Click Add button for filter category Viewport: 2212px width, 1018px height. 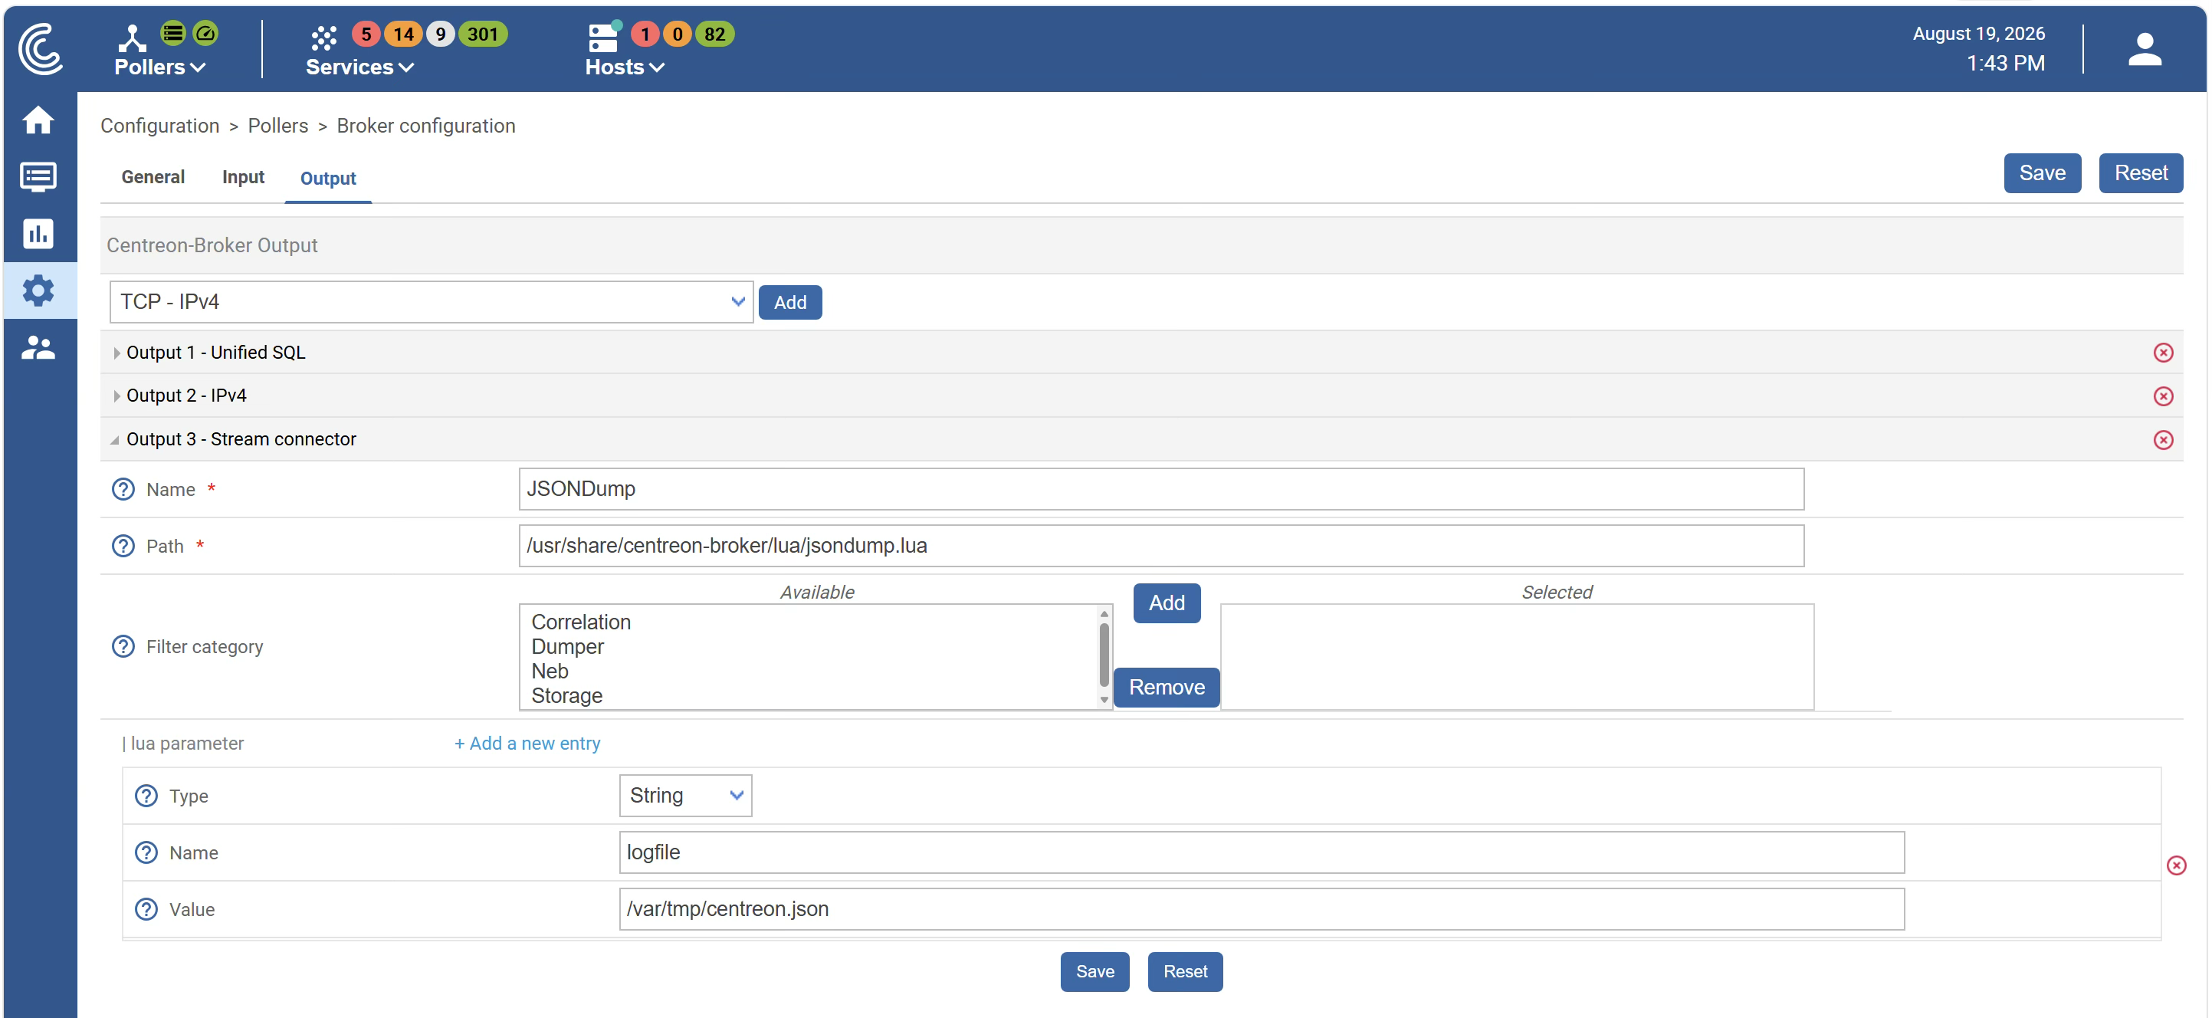[1167, 604]
